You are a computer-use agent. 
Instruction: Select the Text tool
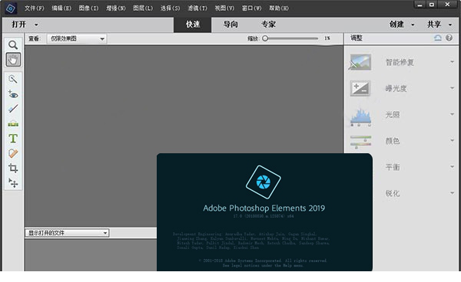pos(13,139)
